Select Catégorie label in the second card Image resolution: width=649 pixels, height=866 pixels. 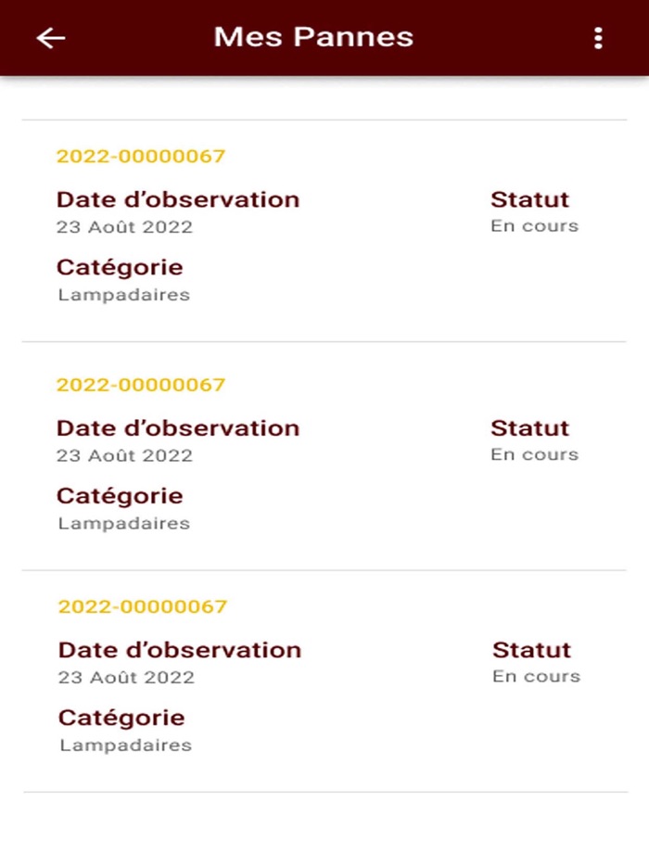pyautogui.click(x=119, y=495)
